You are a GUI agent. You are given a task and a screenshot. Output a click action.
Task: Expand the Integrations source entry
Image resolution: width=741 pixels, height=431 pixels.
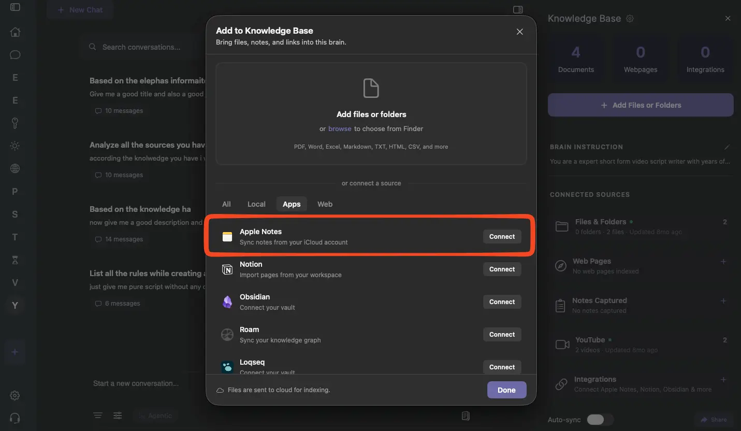click(x=723, y=379)
